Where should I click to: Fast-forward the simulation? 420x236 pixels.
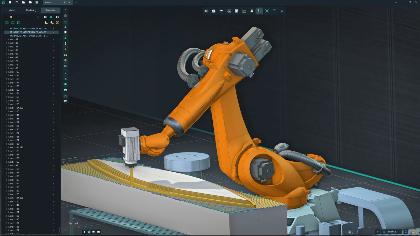pos(57,17)
